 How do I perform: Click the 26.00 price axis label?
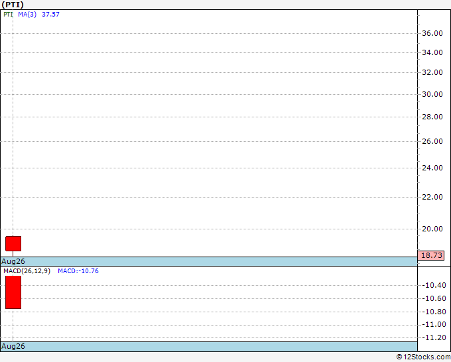pos(432,141)
